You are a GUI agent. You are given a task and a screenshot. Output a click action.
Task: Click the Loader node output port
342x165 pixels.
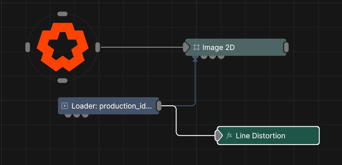pos(159,106)
